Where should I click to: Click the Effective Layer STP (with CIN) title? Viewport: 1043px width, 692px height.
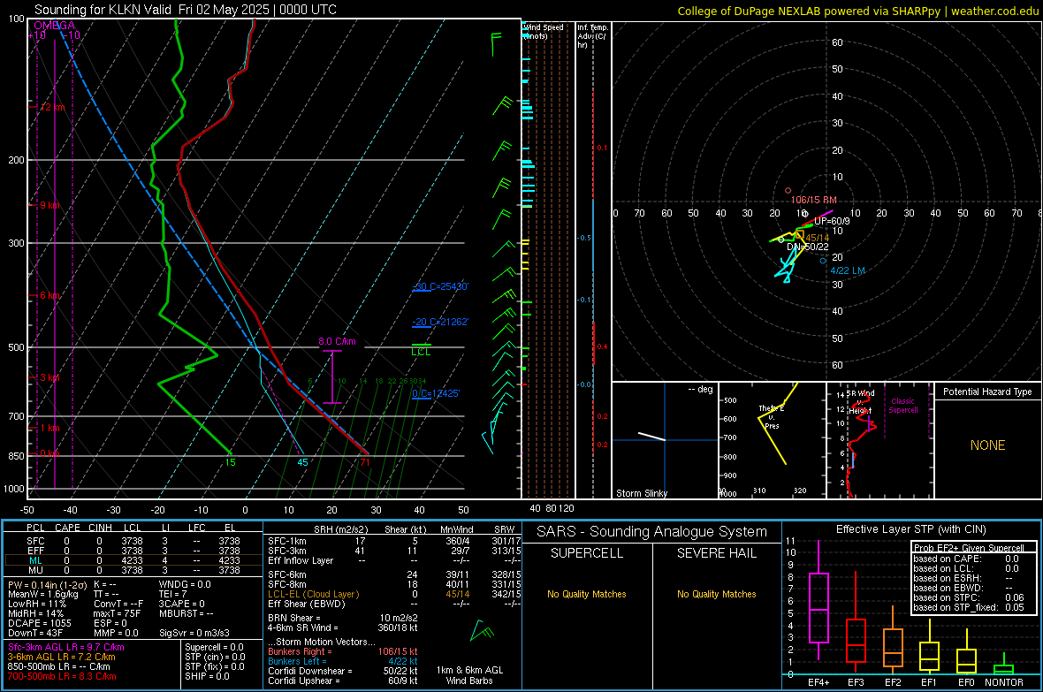[910, 529]
